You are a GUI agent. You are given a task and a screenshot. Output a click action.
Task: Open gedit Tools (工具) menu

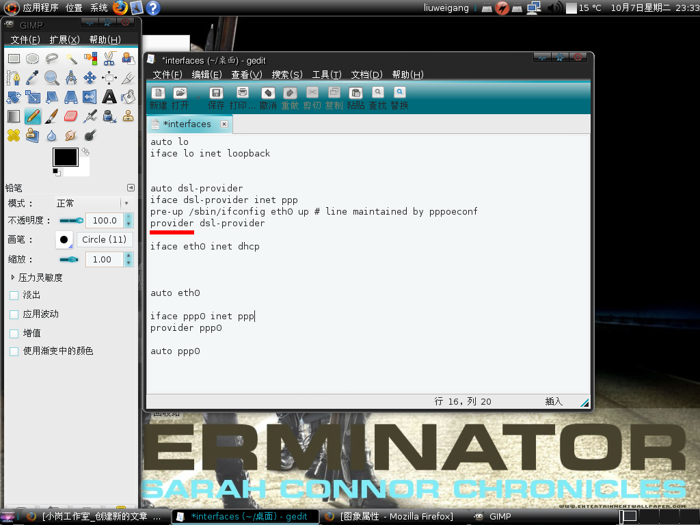pos(327,75)
